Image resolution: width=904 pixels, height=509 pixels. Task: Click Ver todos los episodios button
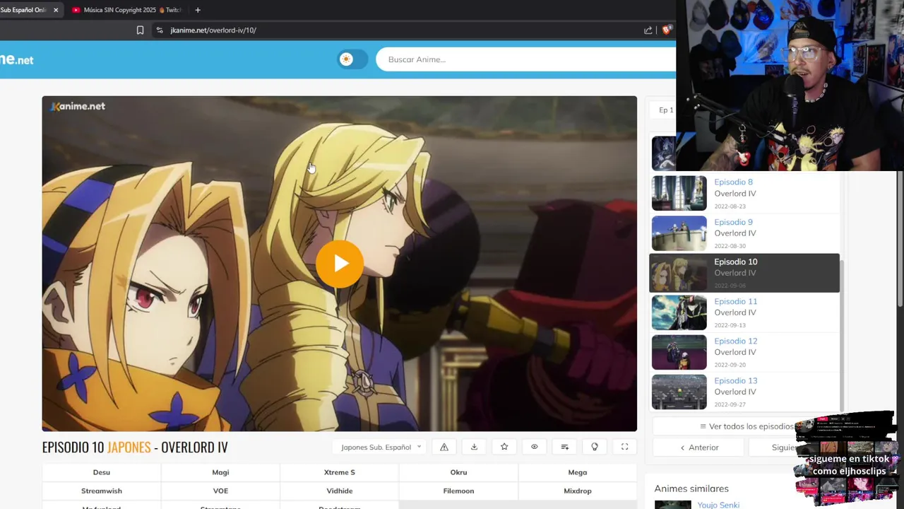[746, 426]
